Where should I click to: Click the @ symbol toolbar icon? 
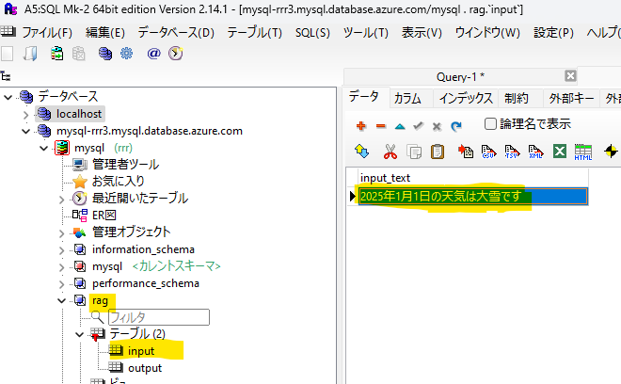coord(153,54)
